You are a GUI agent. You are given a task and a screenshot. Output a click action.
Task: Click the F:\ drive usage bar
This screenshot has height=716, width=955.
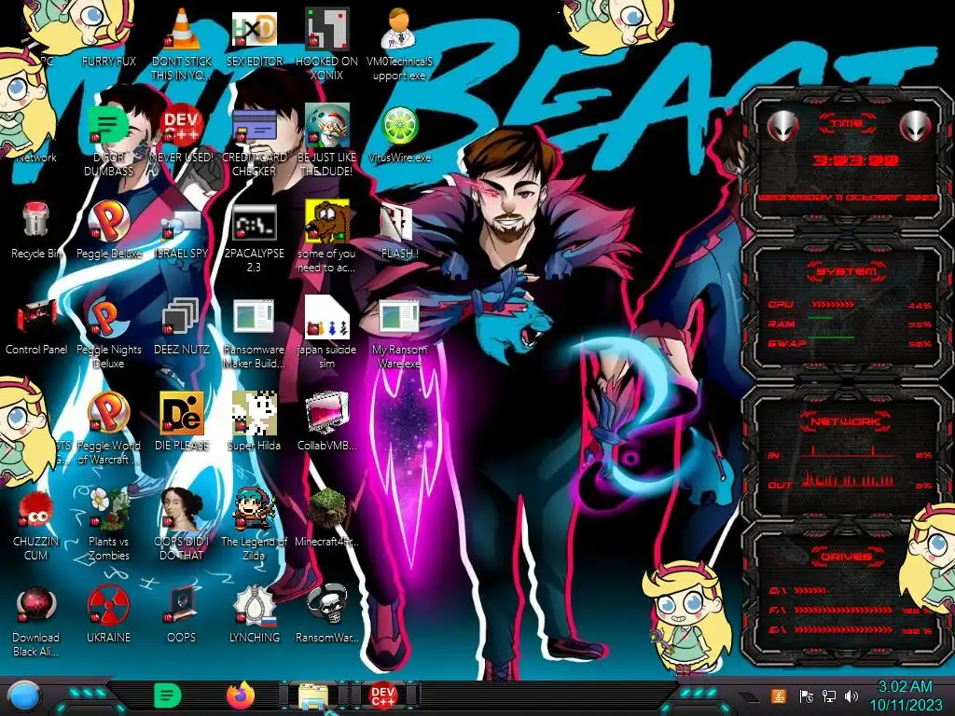[843, 610]
